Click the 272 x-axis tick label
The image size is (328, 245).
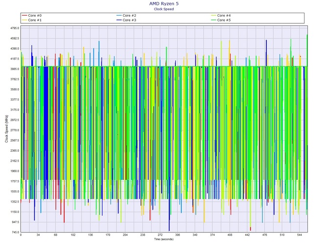pyautogui.click(x=160, y=235)
